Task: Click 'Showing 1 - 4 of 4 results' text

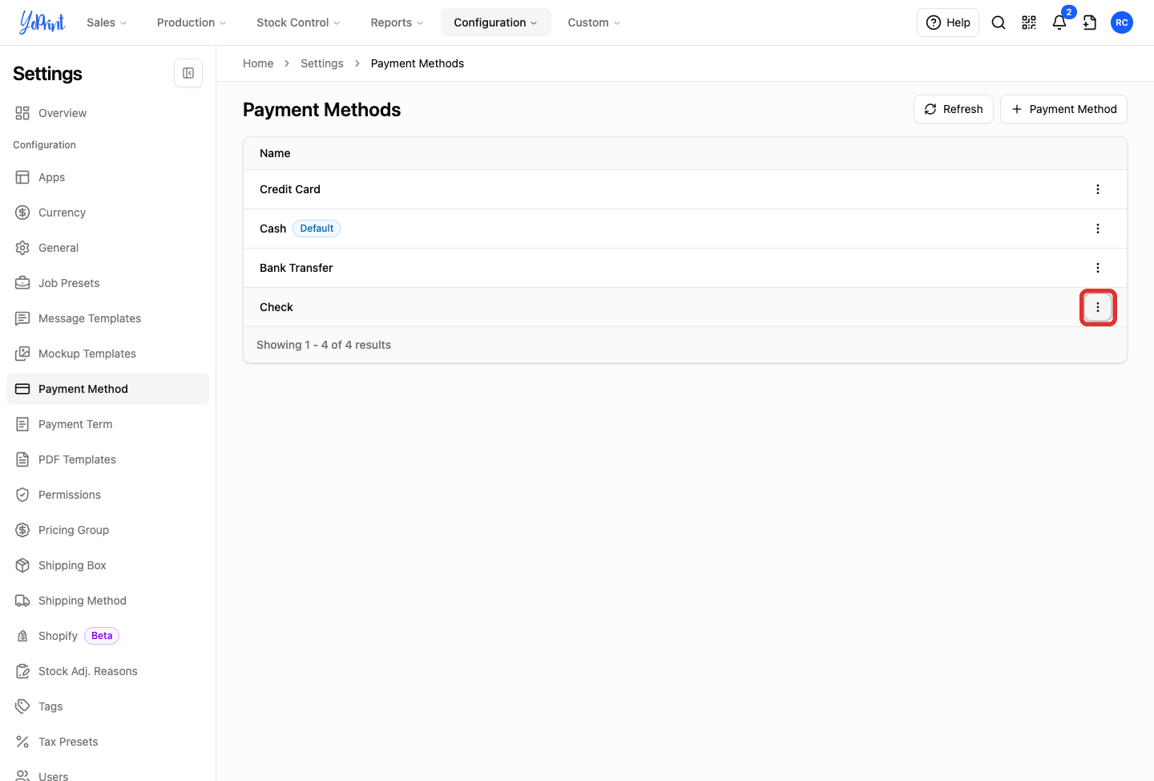Action: (x=324, y=345)
